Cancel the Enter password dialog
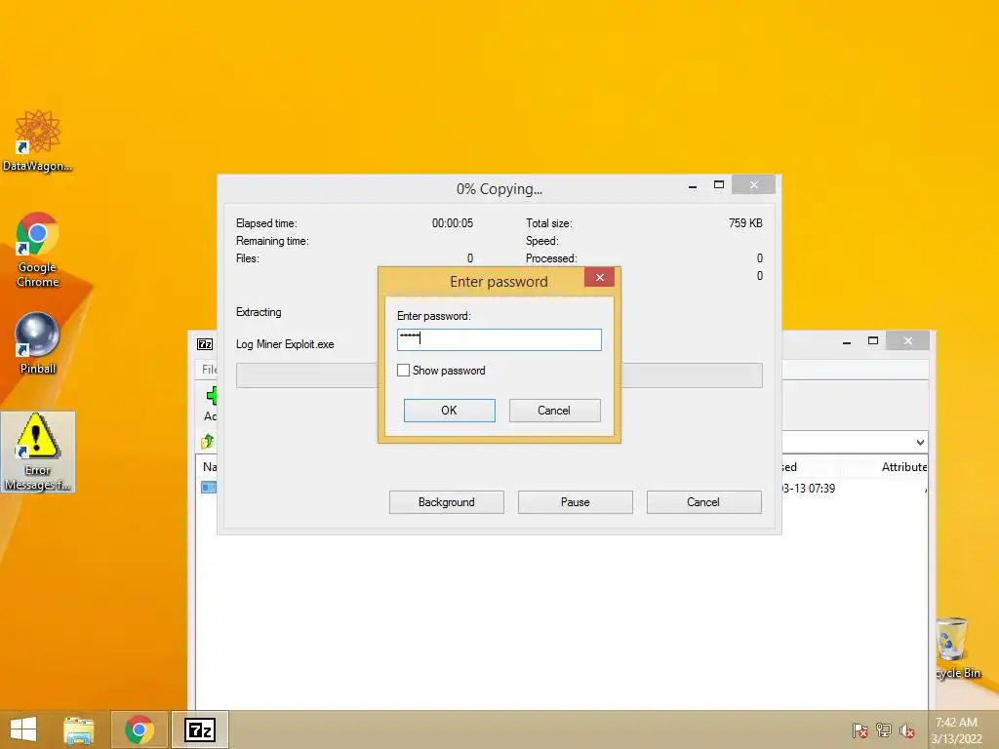 [554, 411]
